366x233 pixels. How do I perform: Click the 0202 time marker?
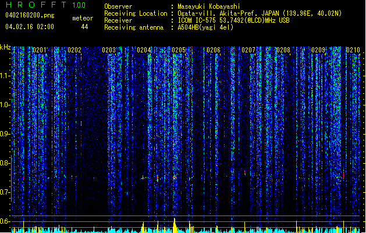click(74, 50)
